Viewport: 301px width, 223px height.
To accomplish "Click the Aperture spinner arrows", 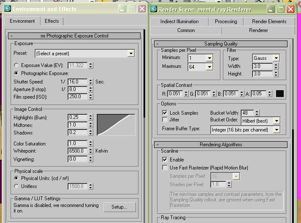I will tap(91, 89).
